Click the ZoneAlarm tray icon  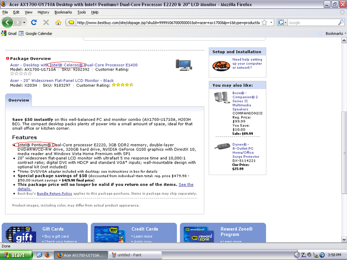(x=304, y=255)
